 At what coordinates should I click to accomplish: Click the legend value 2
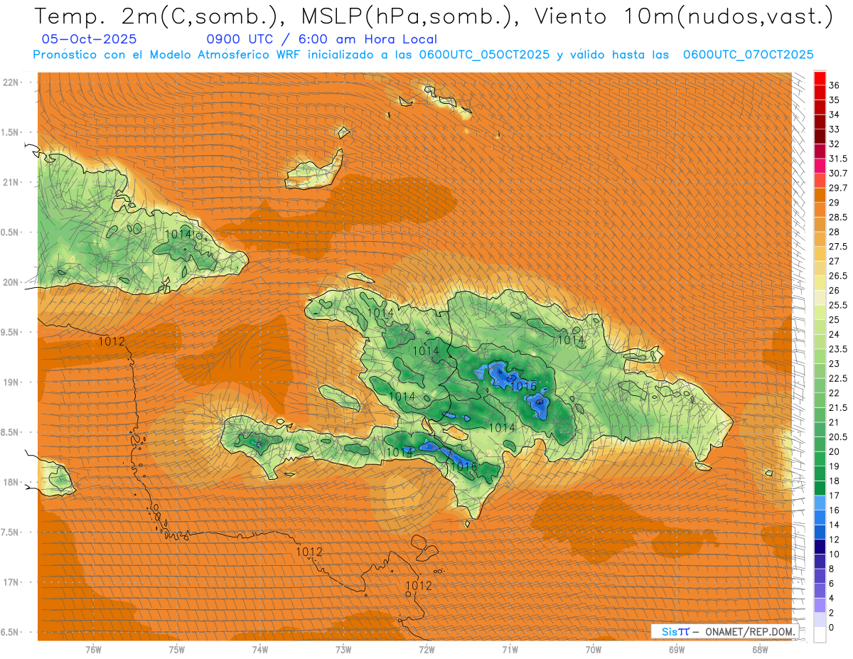[x=832, y=613]
